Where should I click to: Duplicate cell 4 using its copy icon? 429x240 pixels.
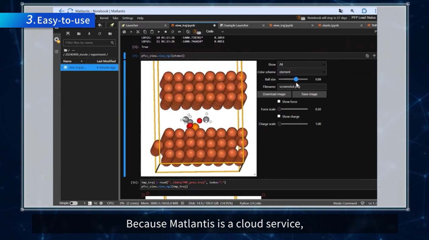point(367,56)
